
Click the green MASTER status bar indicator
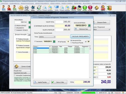89,93
